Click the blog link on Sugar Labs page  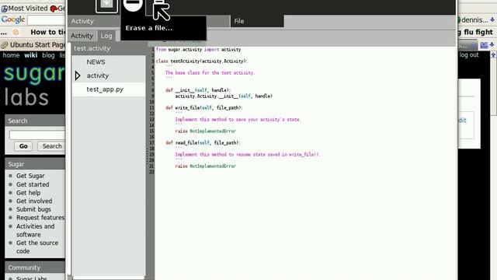48,55
